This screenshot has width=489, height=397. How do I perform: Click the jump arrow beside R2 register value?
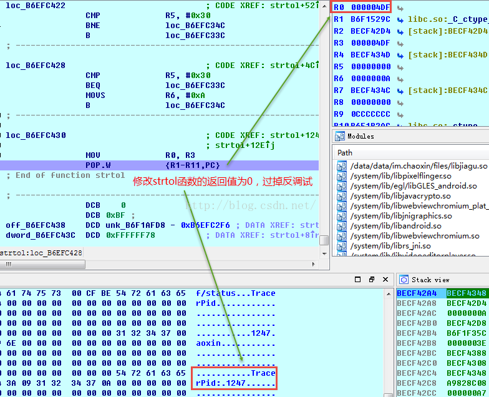[400, 32]
